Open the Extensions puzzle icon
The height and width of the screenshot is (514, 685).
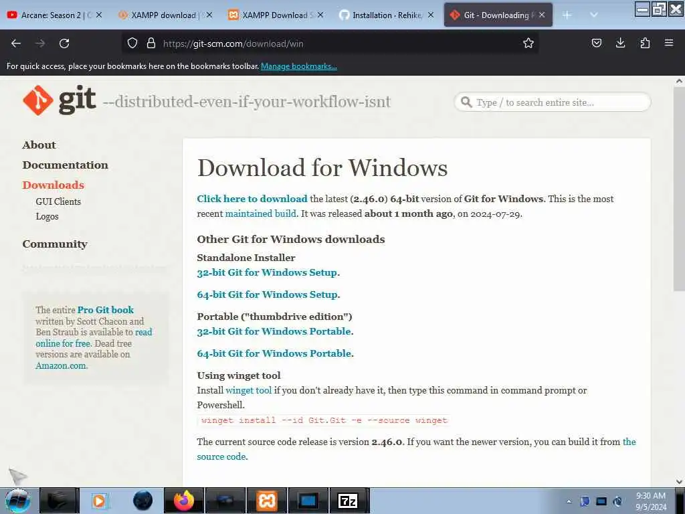coord(645,44)
